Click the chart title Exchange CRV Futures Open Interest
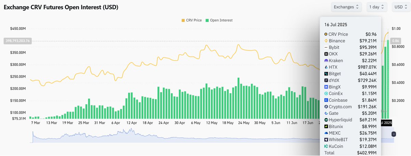Viewport: 411px width, 156px height. click(x=61, y=7)
